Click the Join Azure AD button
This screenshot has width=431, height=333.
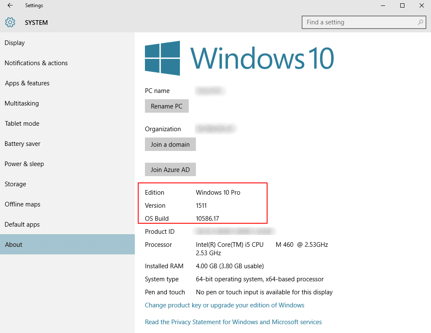[x=170, y=169]
